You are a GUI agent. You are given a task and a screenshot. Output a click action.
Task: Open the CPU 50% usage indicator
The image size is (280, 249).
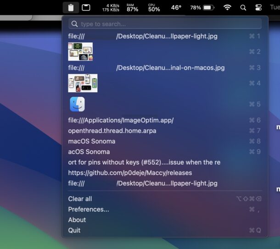click(154, 7)
